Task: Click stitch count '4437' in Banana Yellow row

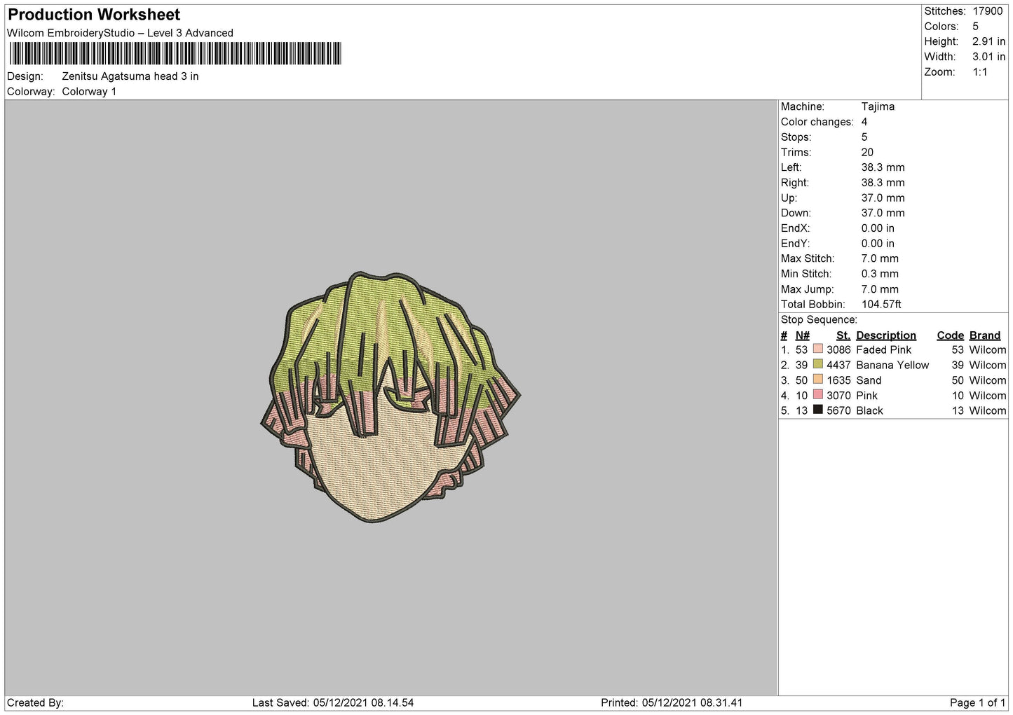Action: [838, 365]
